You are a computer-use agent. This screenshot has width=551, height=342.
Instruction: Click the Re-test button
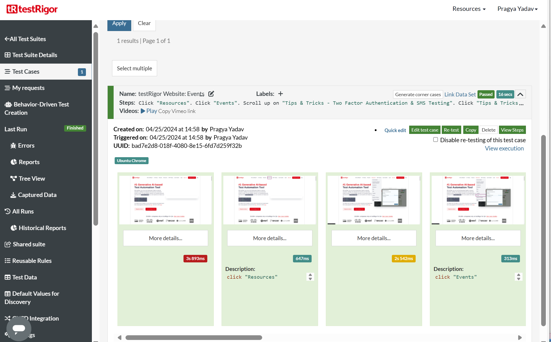click(451, 130)
